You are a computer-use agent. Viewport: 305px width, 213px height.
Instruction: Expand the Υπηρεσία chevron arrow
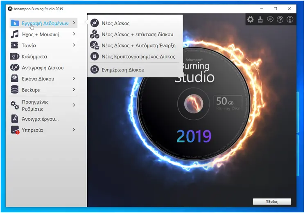(x=74, y=130)
